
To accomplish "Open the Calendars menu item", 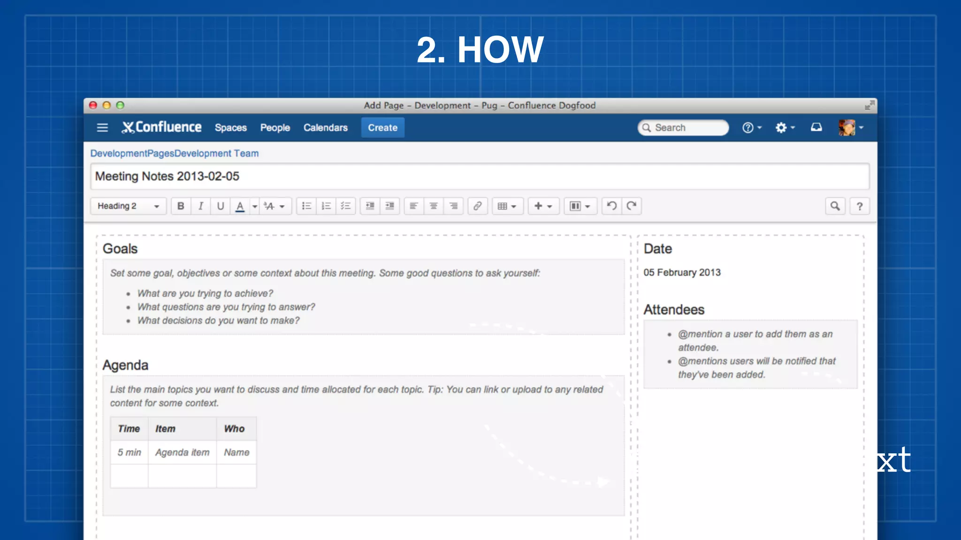I will coord(325,127).
